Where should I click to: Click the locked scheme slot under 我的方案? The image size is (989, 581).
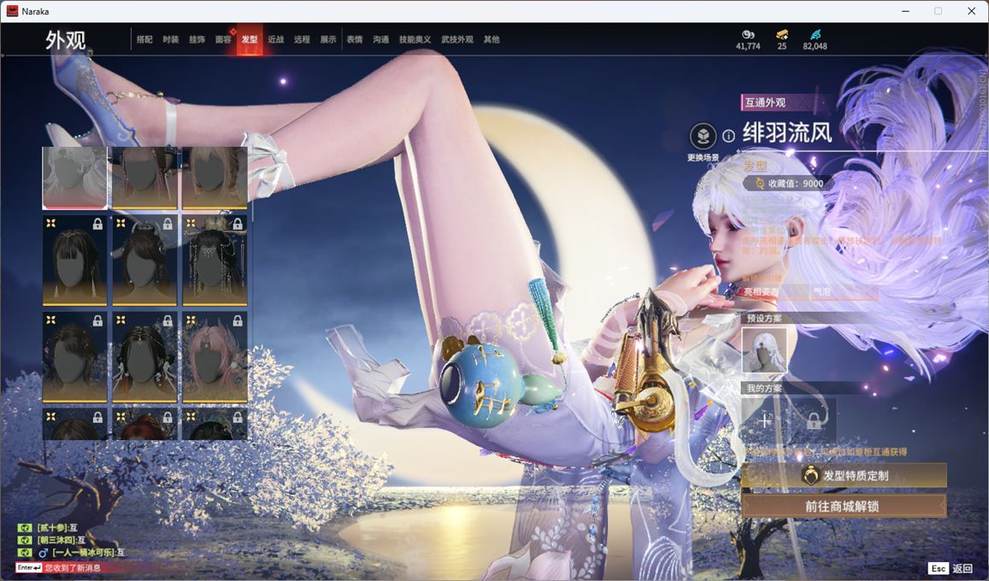[814, 420]
